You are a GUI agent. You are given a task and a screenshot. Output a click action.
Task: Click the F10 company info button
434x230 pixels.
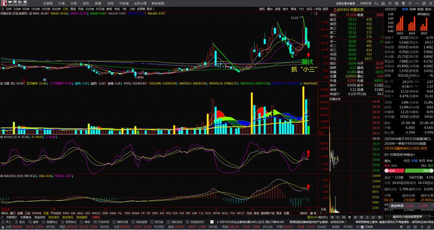(x=301, y=9)
